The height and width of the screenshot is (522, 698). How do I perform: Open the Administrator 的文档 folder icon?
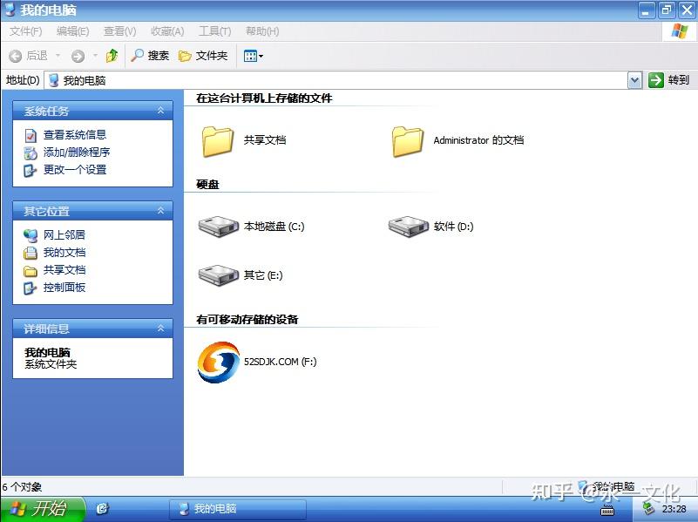click(408, 141)
